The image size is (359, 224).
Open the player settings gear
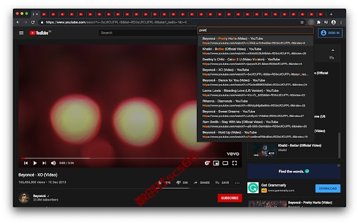click(207, 163)
